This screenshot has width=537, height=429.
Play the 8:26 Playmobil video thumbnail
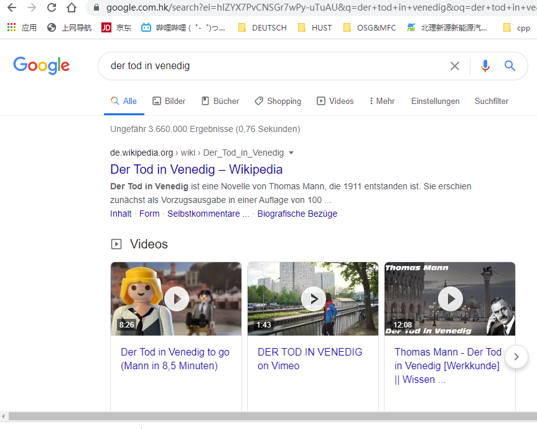tap(176, 299)
